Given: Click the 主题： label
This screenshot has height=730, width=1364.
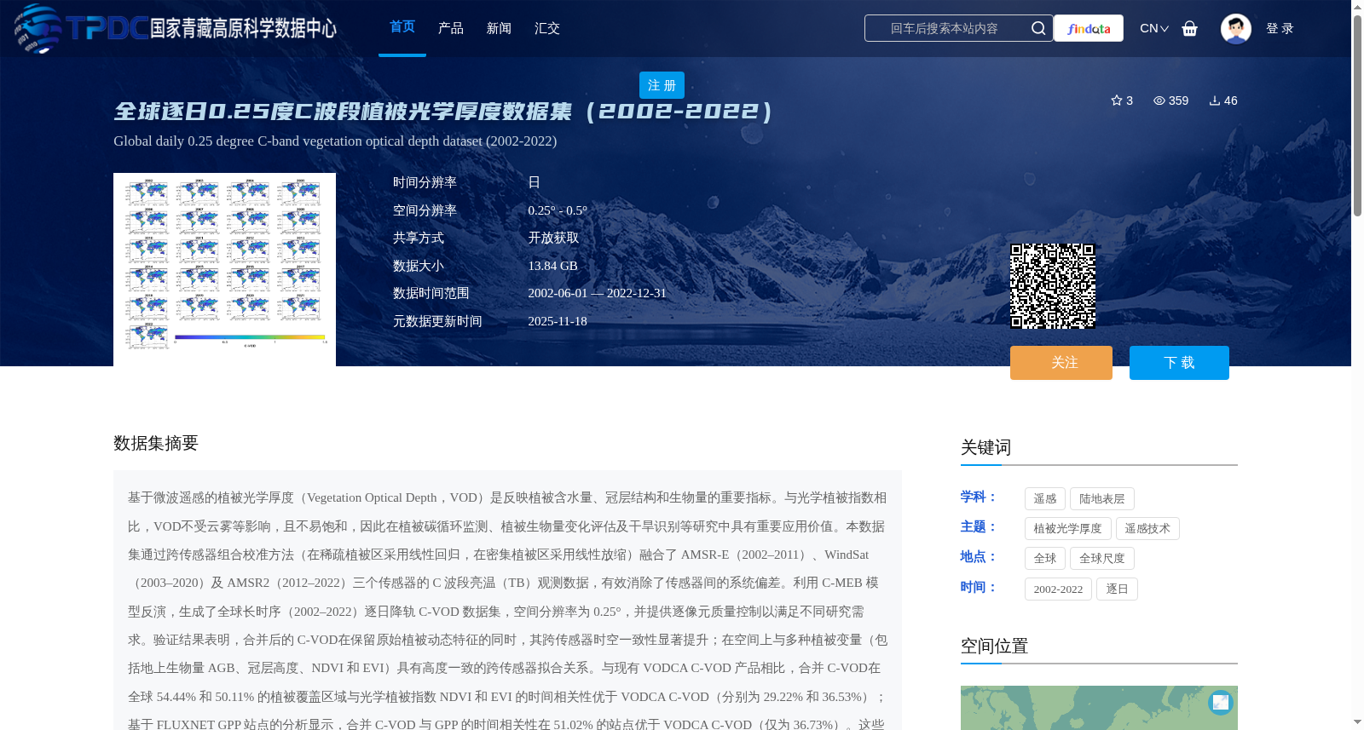Looking at the screenshot, I should pos(979,527).
